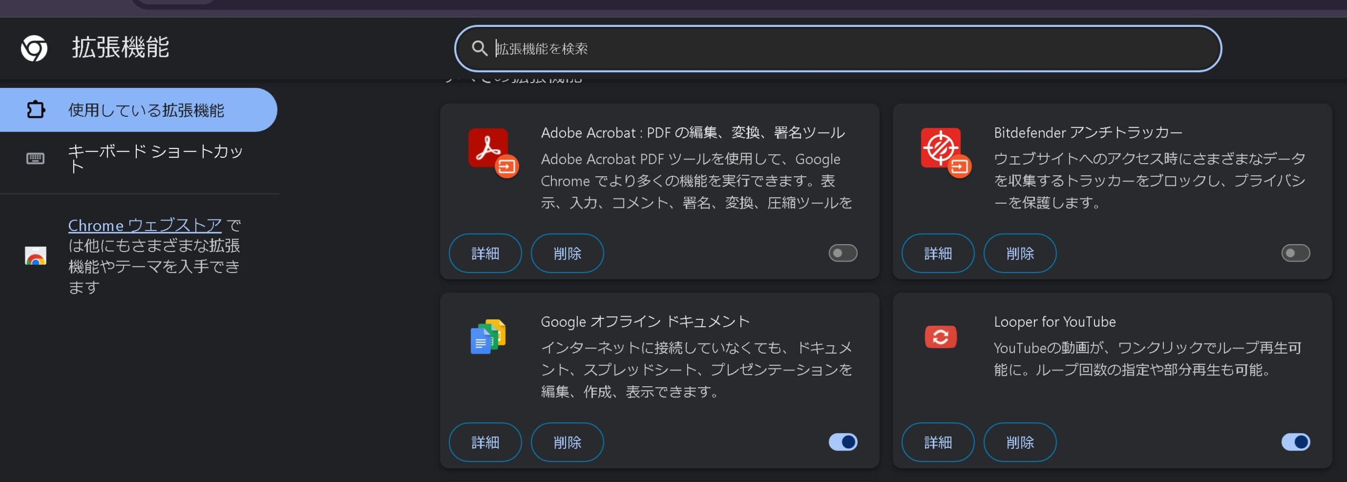Turn off Looper for YouTube toggle
The height and width of the screenshot is (482, 1347).
pos(1295,442)
